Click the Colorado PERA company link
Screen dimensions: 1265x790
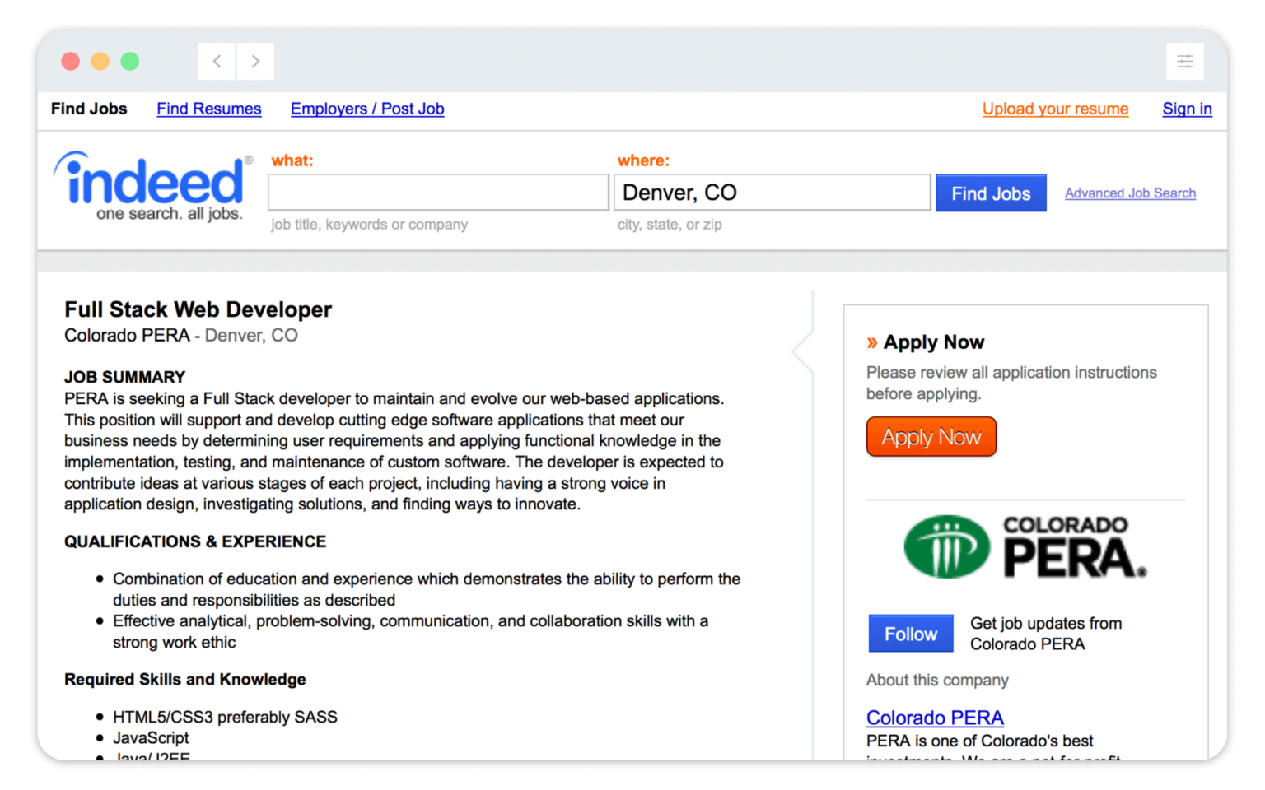pos(935,717)
